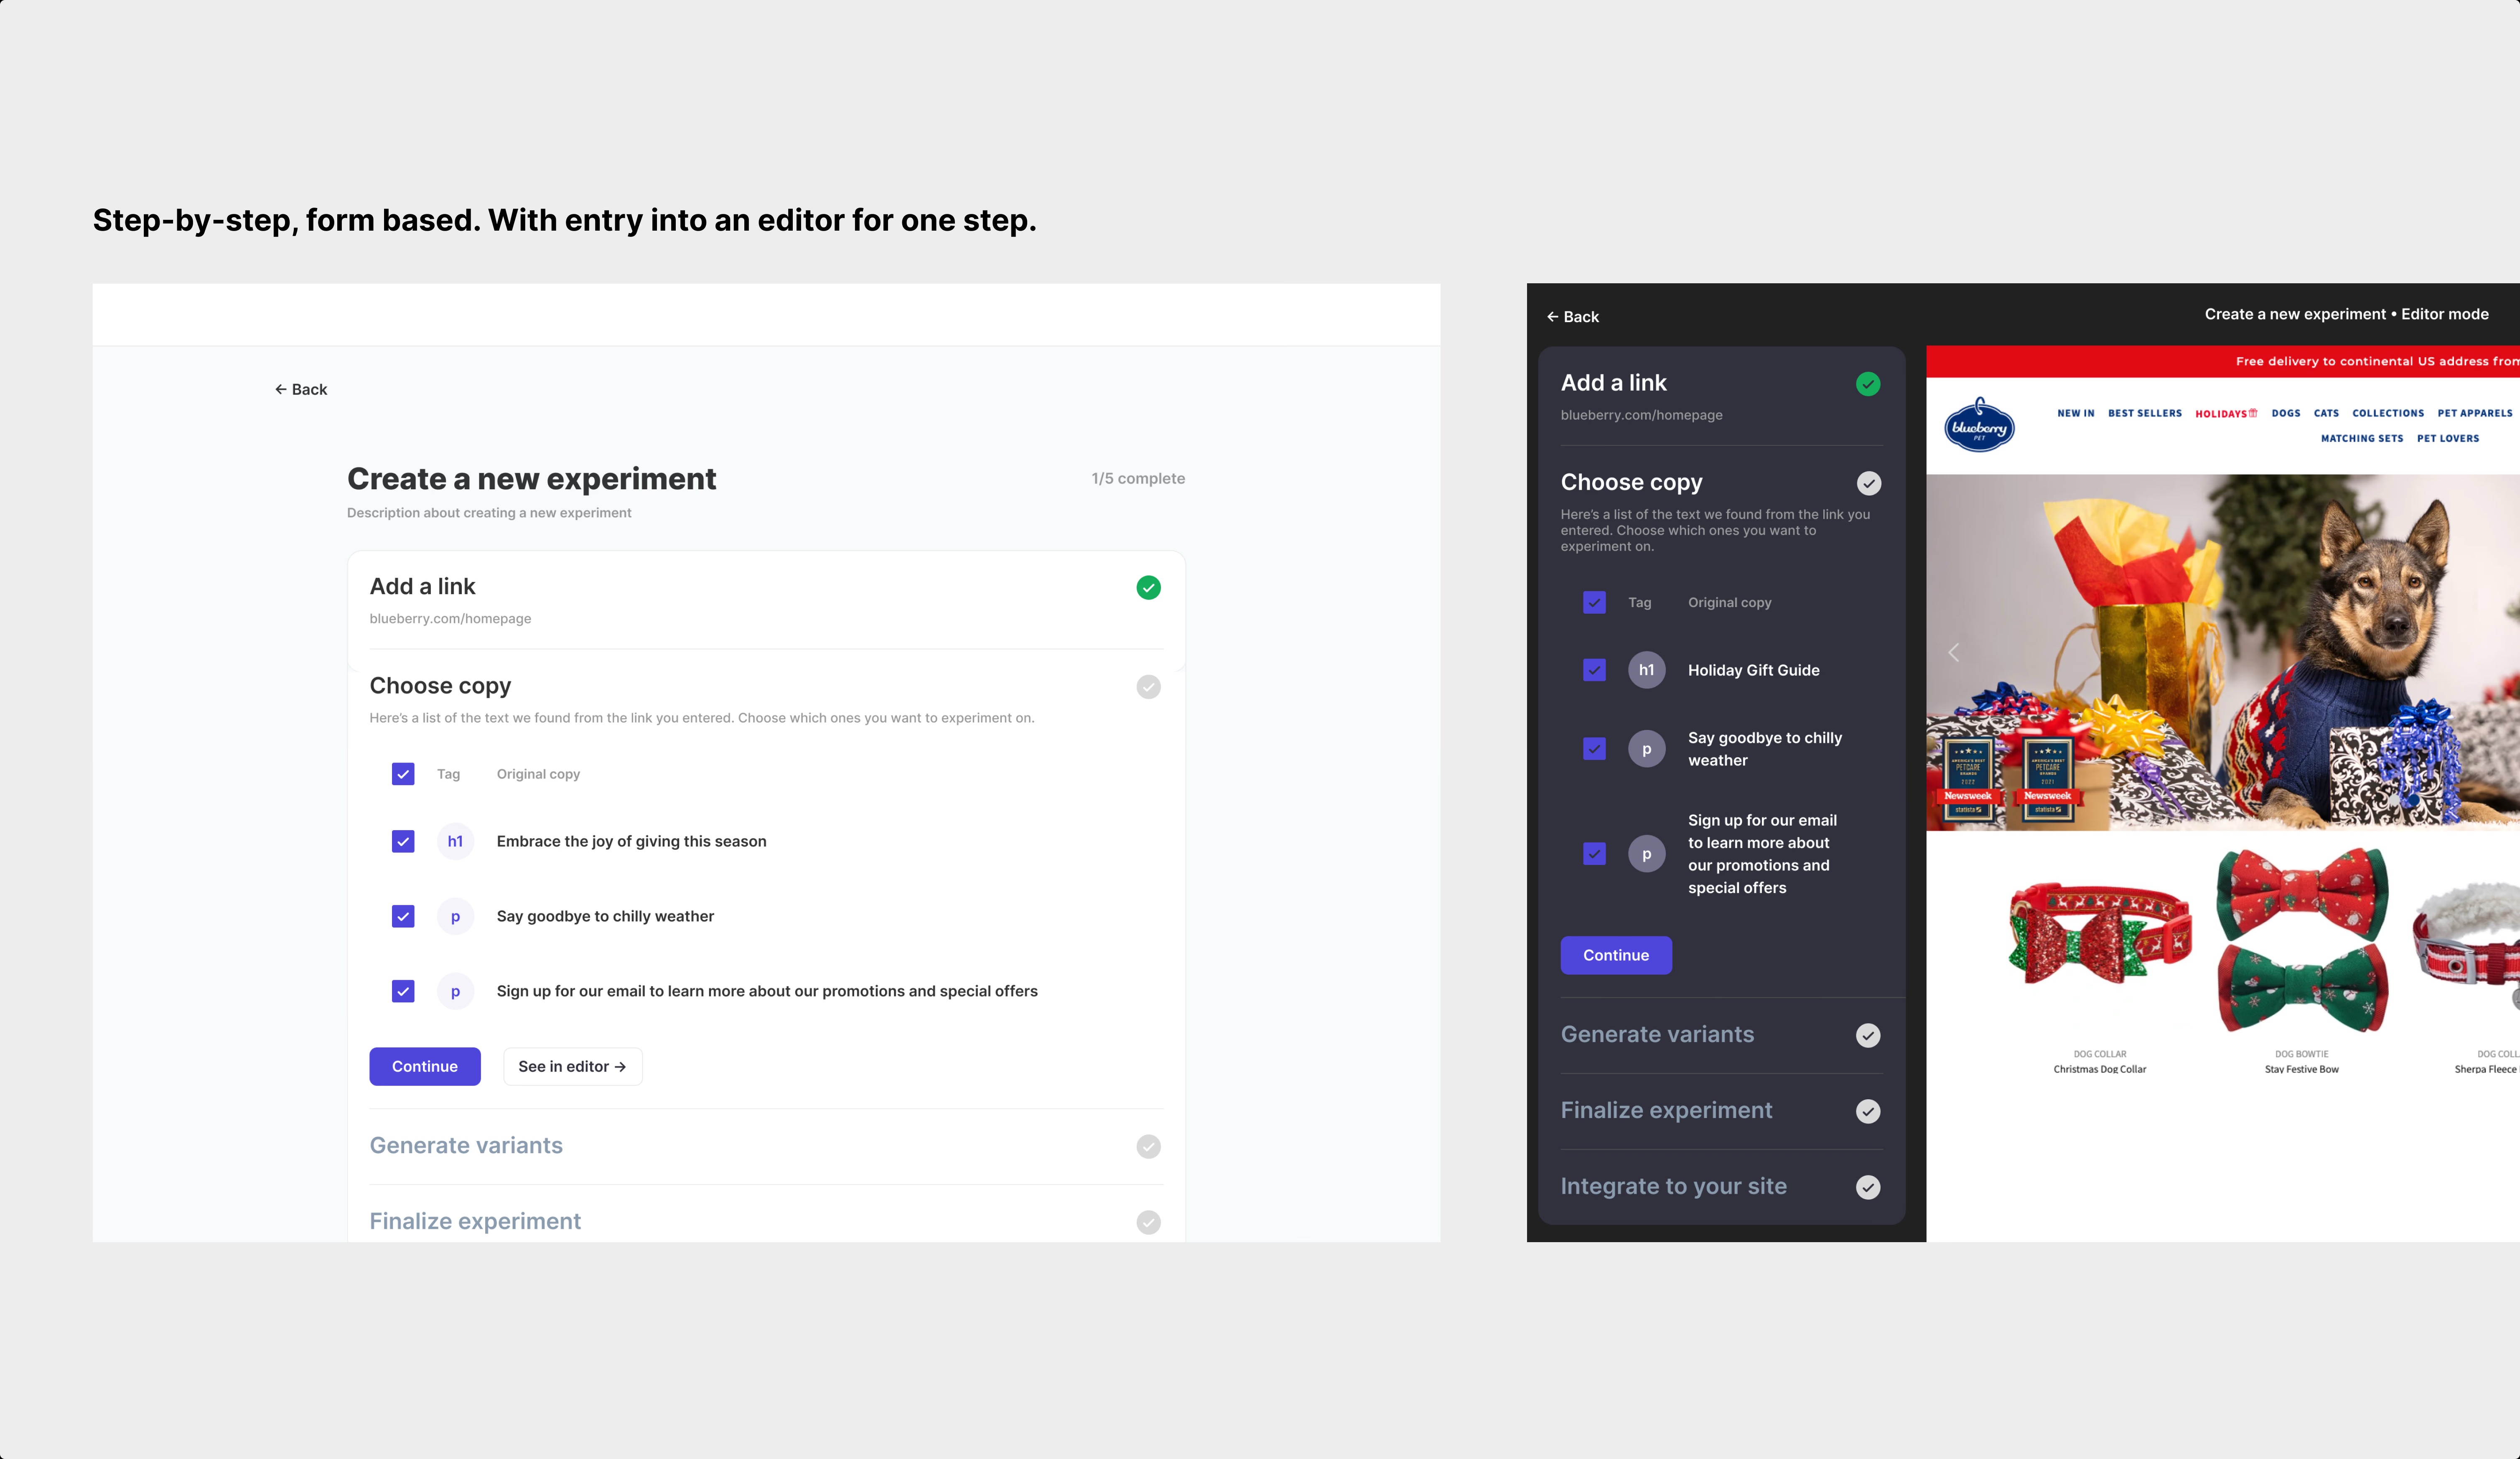Click the Blueberry Pet logo
This screenshot has width=2520, height=1459.
tap(1978, 426)
